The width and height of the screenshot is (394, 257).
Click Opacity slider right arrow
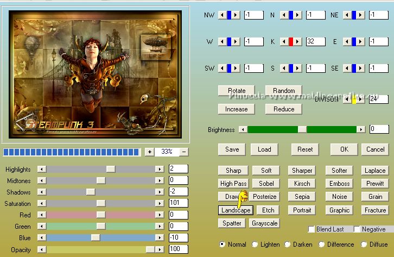click(160, 249)
